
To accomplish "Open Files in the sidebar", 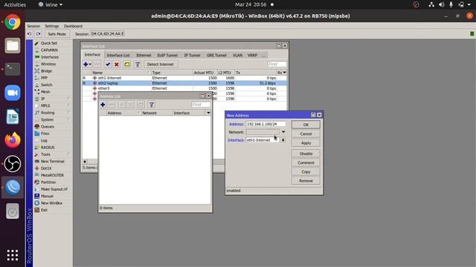I will tap(45, 133).
